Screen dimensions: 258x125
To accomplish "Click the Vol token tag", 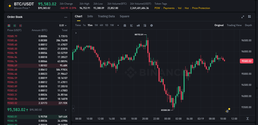I will pos(179,8).
